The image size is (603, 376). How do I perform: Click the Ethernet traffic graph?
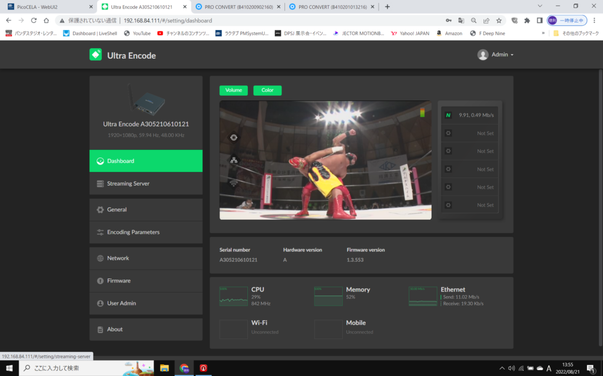423,296
